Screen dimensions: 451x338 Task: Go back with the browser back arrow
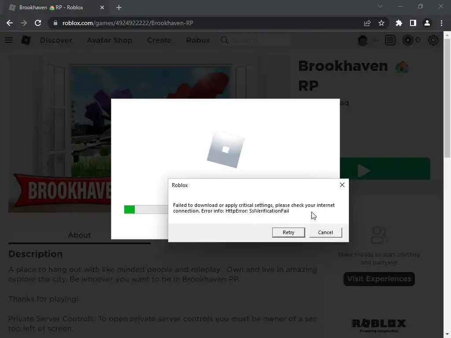(10, 23)
